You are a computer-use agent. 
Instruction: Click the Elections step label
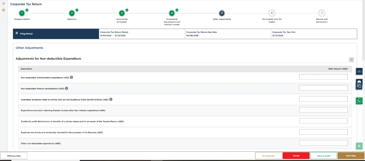point(72,19)
